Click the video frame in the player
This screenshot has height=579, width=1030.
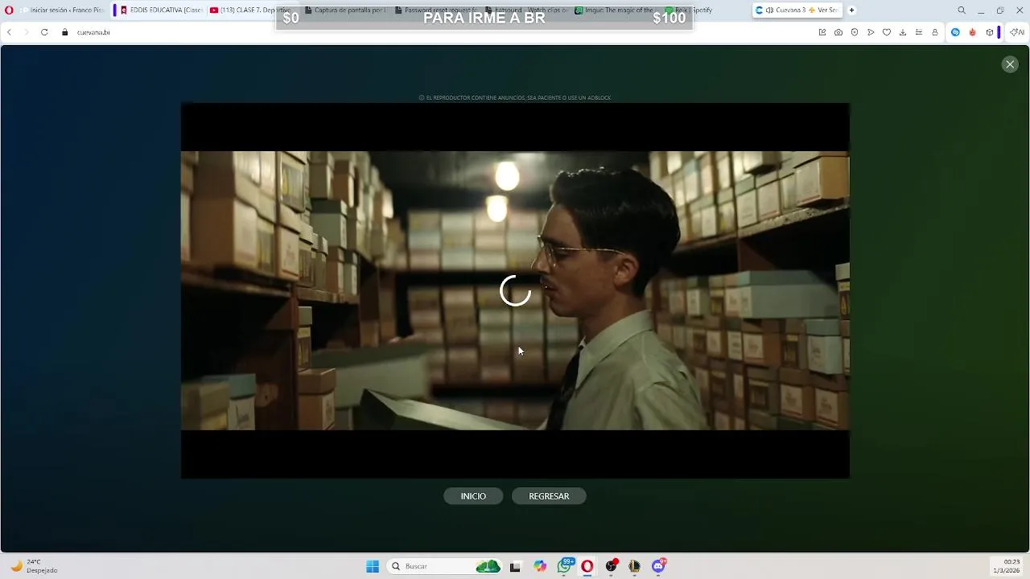pyautogui.click(x=515, y=290)
